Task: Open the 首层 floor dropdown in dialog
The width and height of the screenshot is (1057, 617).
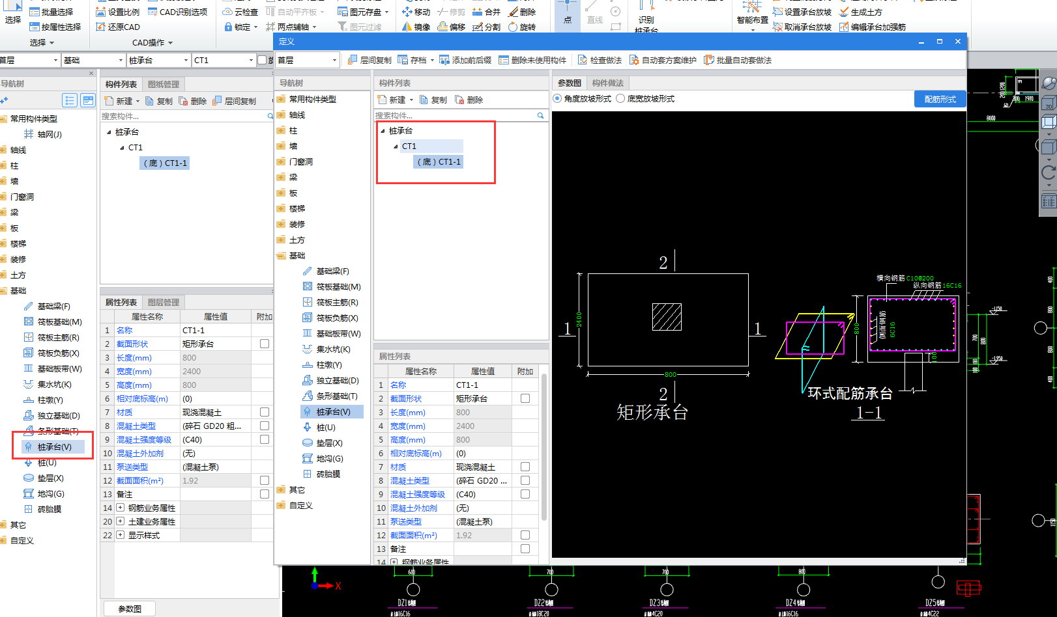Action: pyautogui.click(x=334, y=61)
